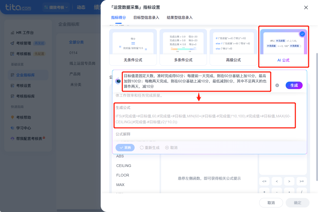Switch to 目标型信息录入 tab
The image size is (318, 212).
146,18
